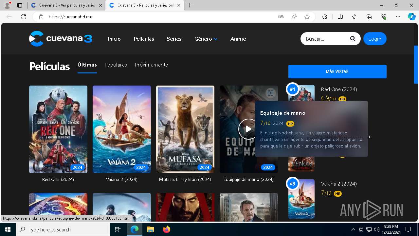The width and height of the screenshot is (419, 236).
Task: Add page to favorites star
Action: pos(307,17)
